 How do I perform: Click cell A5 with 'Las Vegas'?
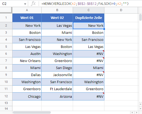click(27, 47)
